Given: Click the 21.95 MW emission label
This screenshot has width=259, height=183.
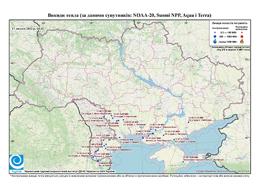Looking at the screenshot, I should [131, 122].
